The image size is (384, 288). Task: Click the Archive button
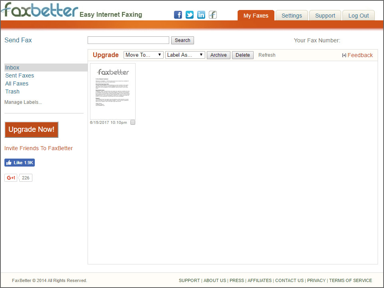218,55
